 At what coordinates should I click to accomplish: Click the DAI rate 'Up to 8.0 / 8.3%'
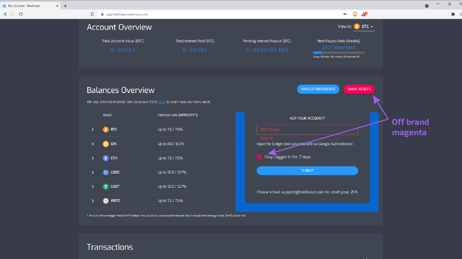[171, 144]
